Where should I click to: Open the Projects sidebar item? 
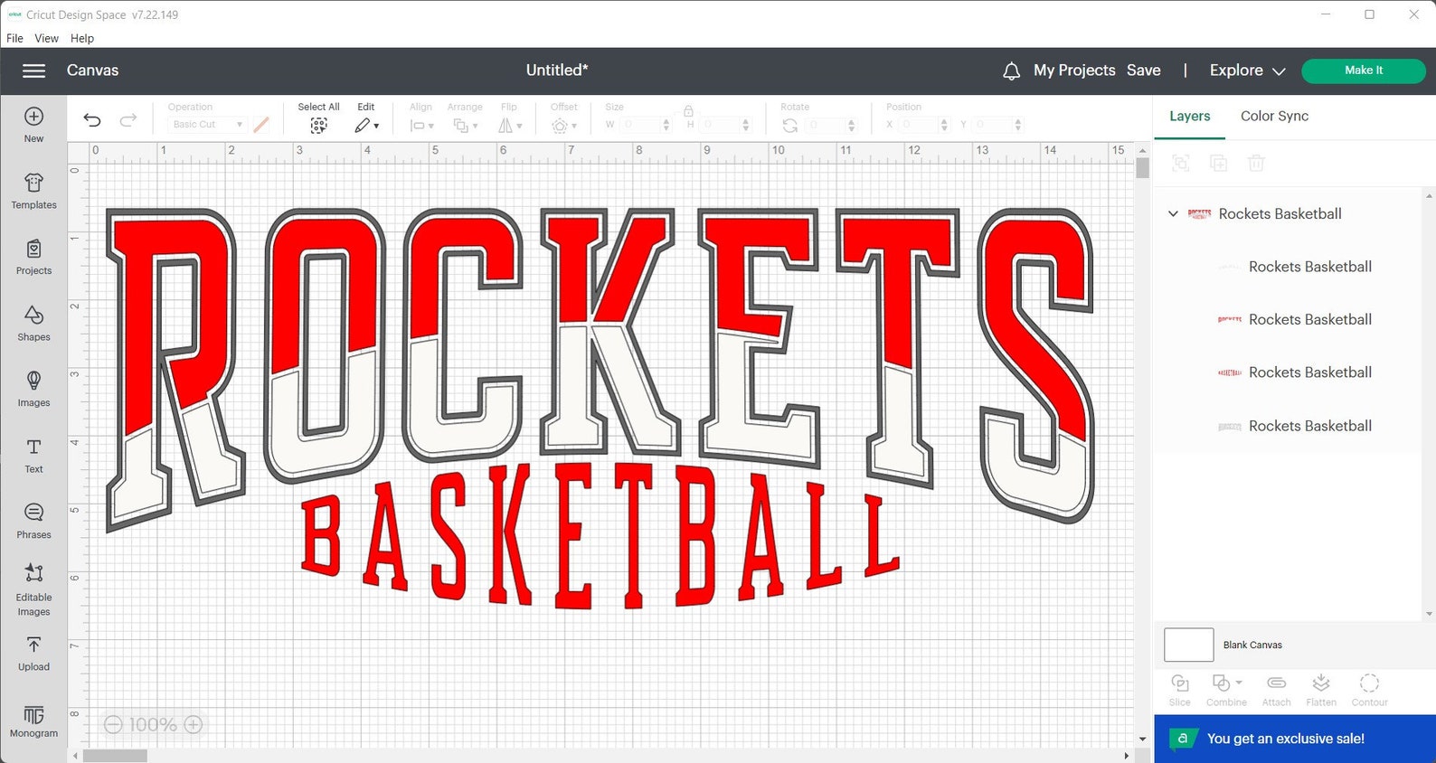pos(33,257)
